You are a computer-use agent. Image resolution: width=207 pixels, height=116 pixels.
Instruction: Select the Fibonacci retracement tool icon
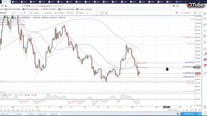(x=102, y=13)
